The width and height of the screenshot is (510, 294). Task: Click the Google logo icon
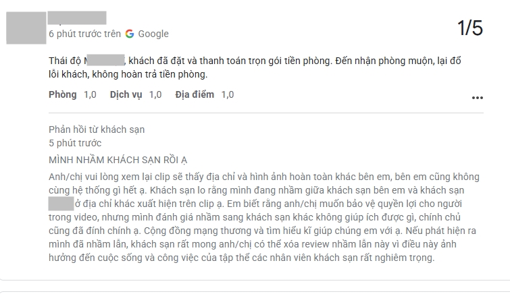tap(130, 34)
